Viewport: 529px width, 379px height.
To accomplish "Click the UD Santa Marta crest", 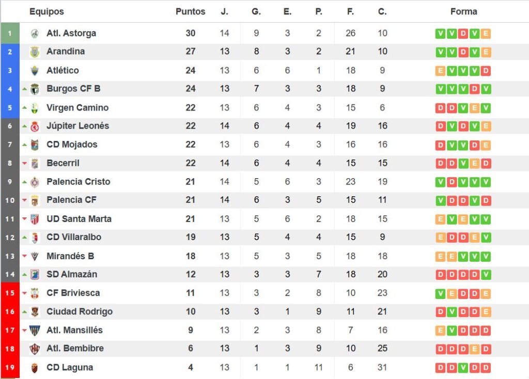I will click(35, 219).
